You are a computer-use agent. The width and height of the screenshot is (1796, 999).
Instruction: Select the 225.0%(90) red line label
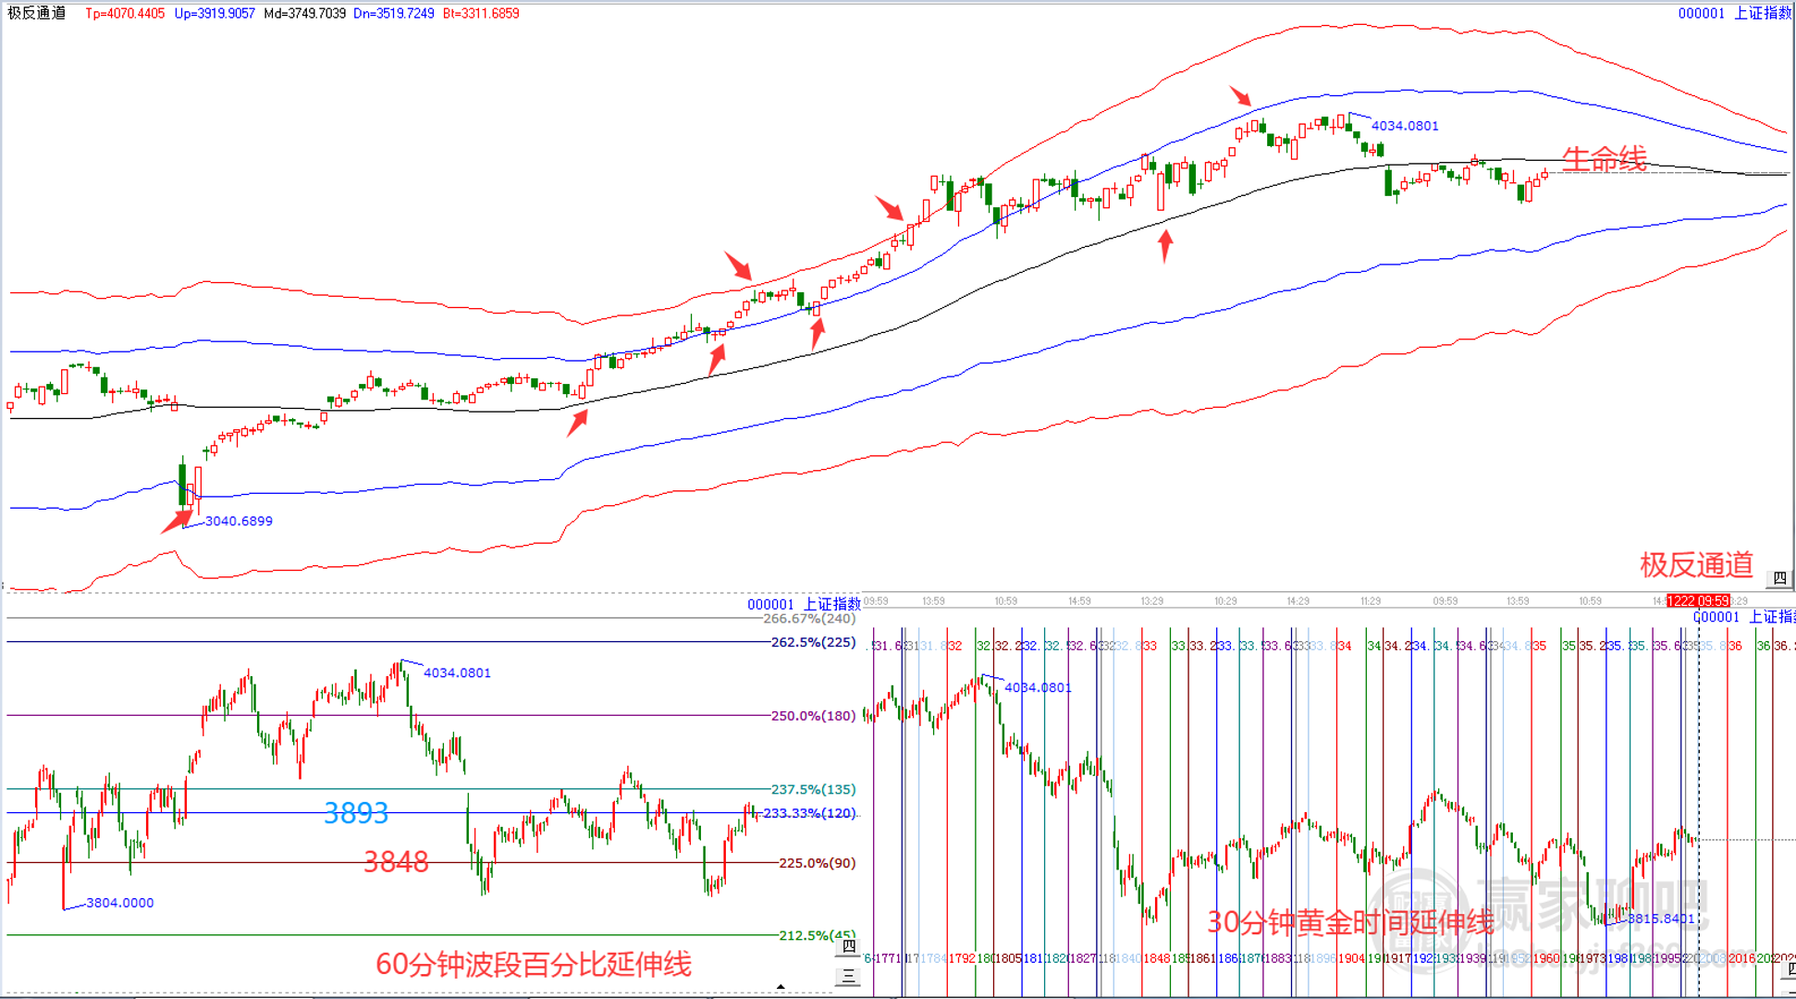click(817, 863)
